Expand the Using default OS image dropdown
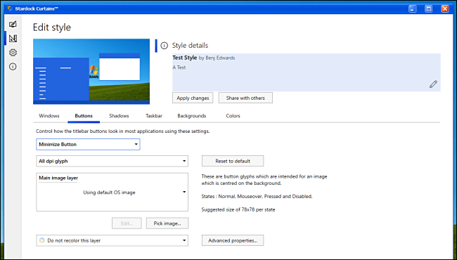 click(x=112, y=192)
